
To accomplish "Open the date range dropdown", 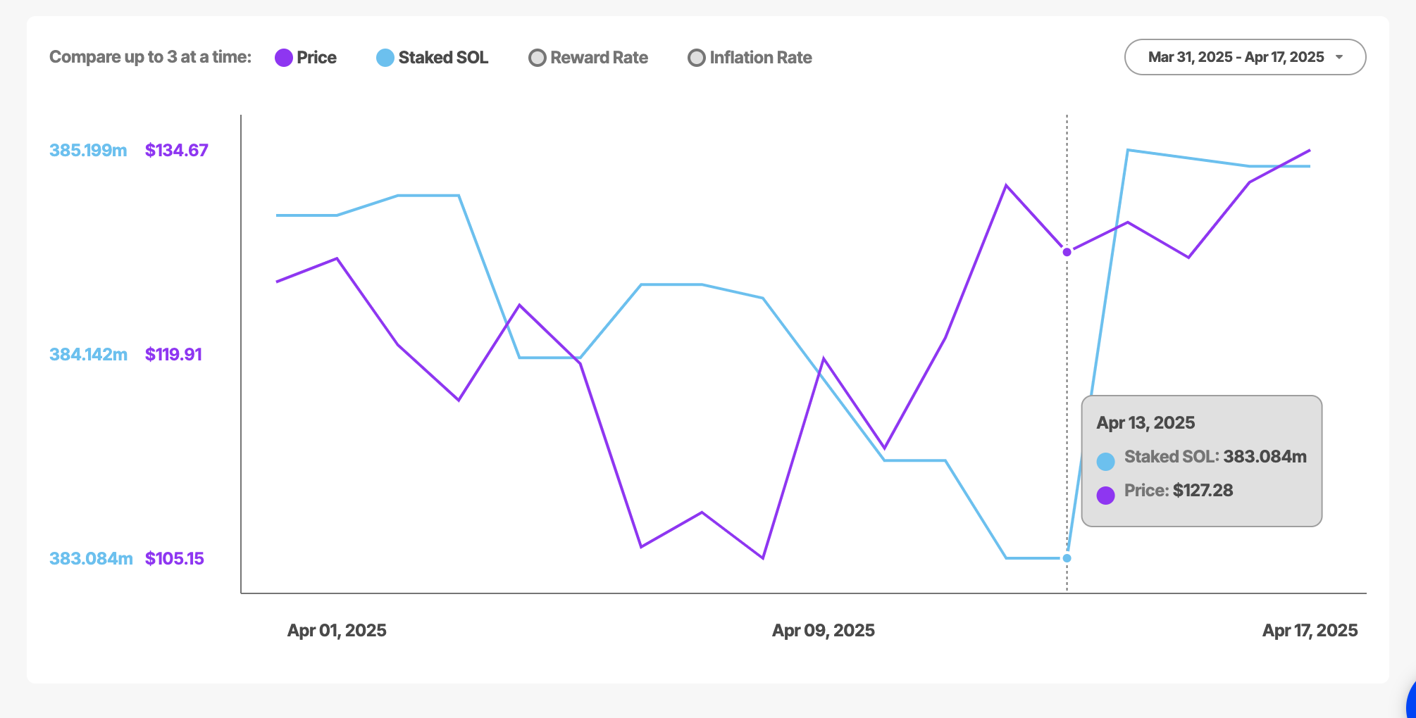I will click(1236, 57).
